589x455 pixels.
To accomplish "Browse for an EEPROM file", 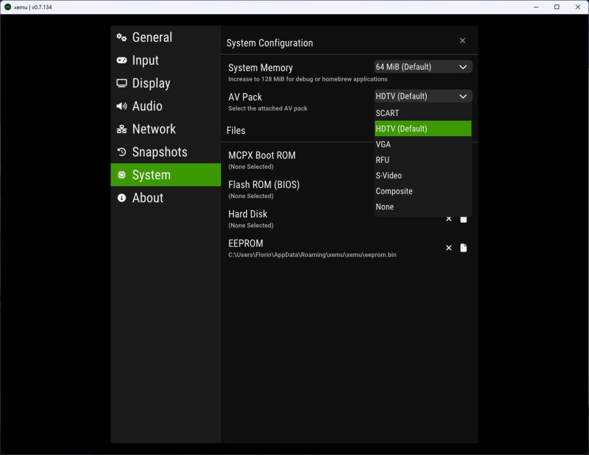I will pos(464,248).
